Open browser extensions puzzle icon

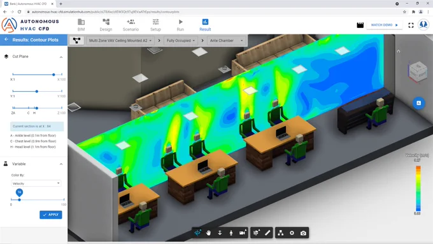413,12
